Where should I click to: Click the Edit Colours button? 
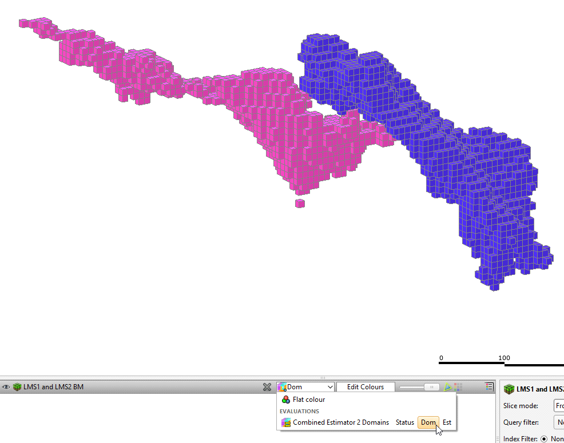click(366, 387)
